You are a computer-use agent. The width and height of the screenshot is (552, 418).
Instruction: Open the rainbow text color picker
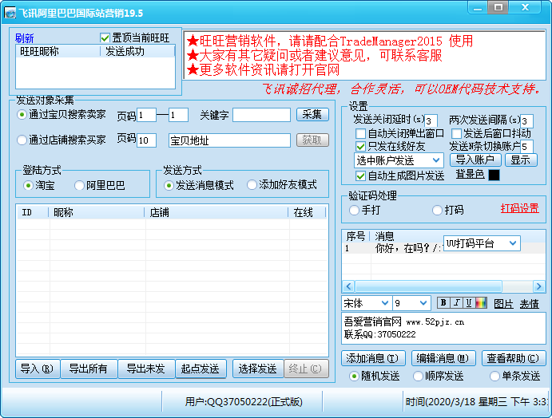480,303
